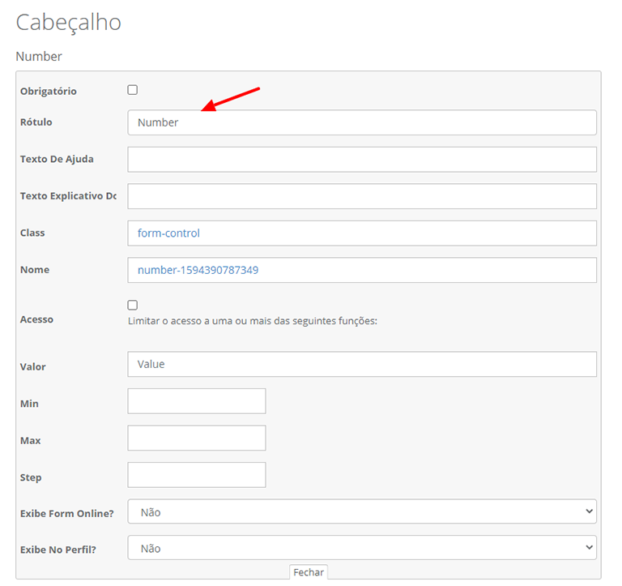Click the Acesso label text
The height and width of the screenshot is (586, 622).
37,320
